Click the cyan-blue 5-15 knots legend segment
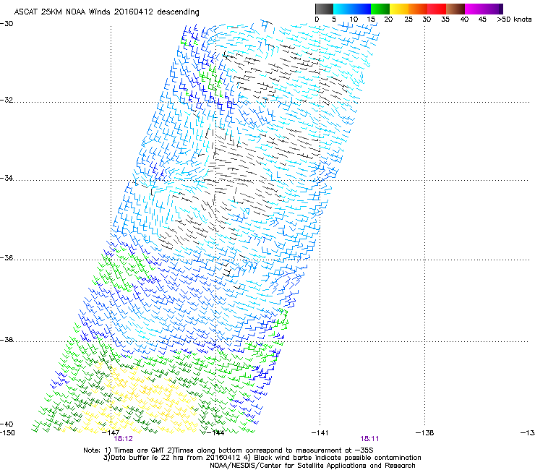535x470 pixels. coord(352,9)
